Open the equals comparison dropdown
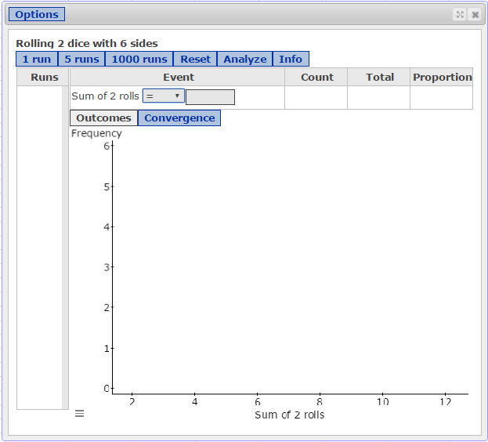The image size is (488, 442). (164, 96)
